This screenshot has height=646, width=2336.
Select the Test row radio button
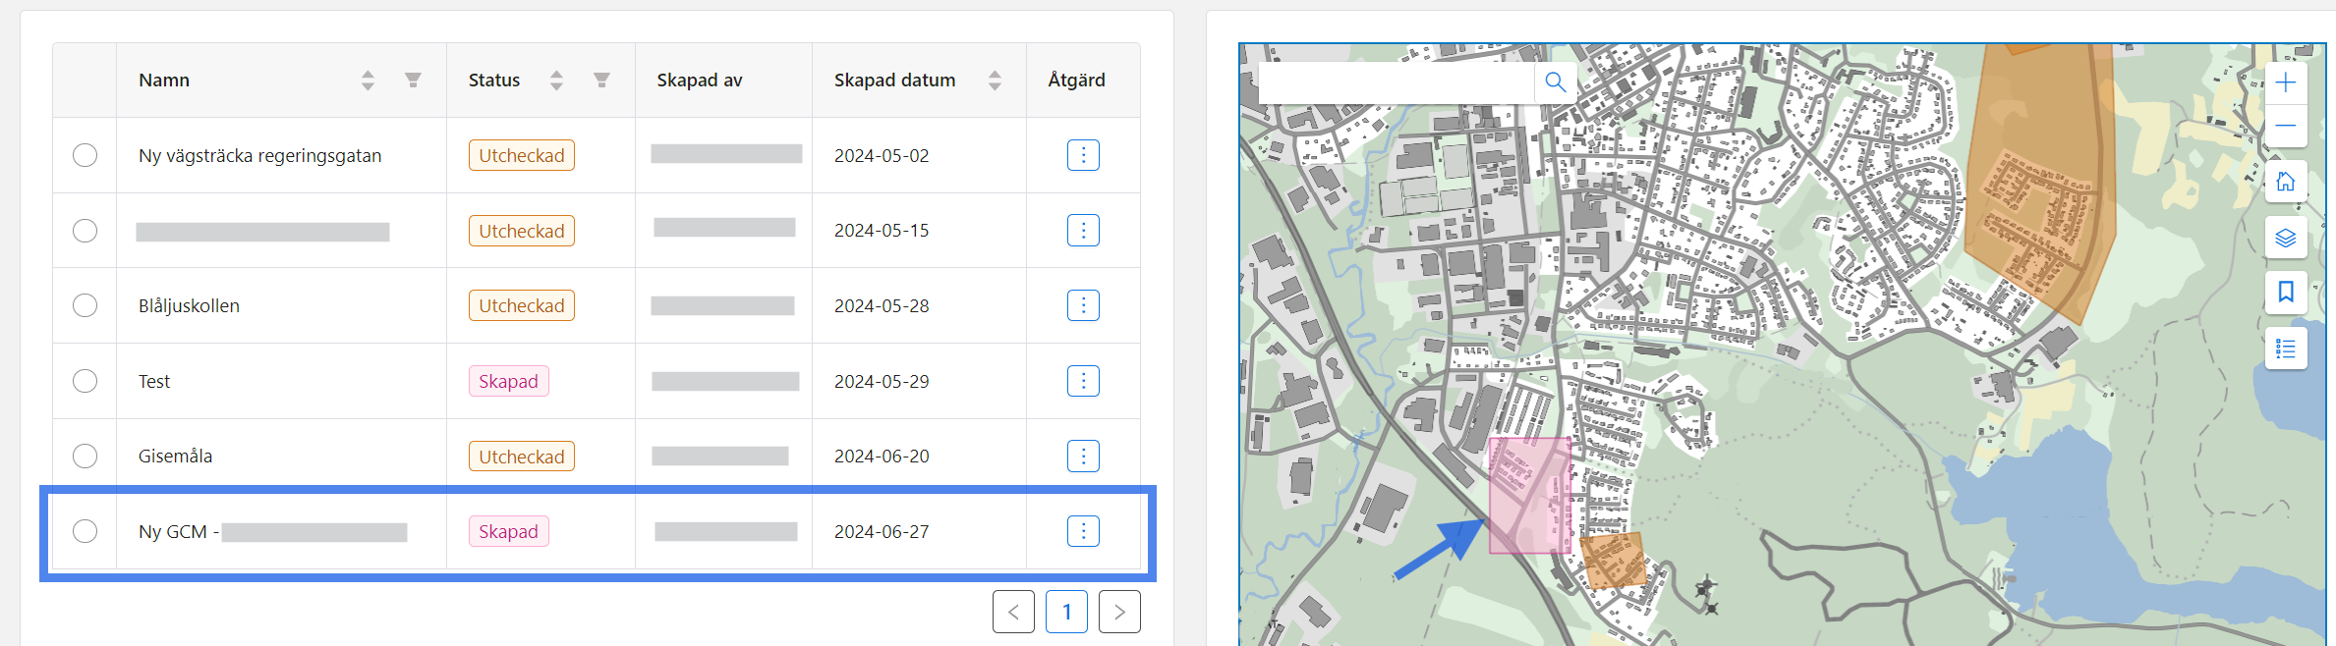pos(85,381)
